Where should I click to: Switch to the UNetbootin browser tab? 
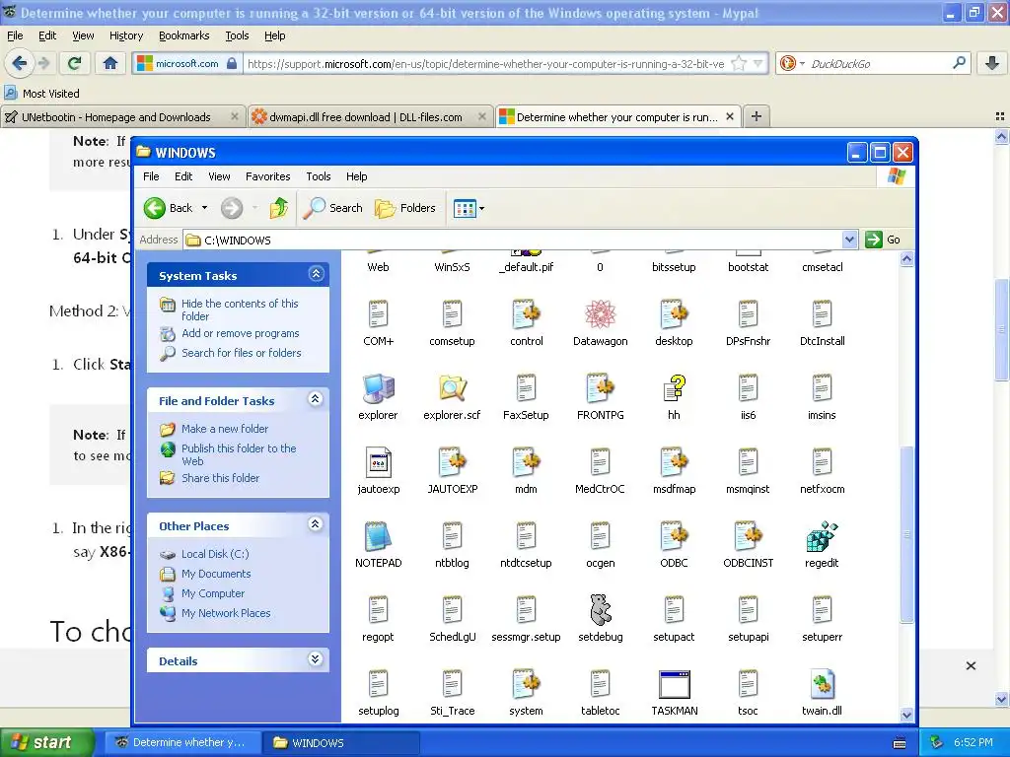point(122,117)
